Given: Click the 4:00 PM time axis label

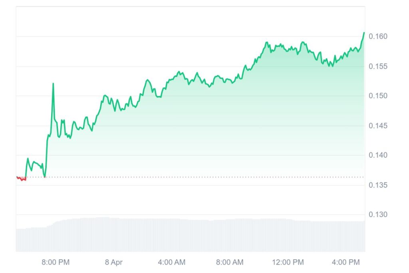Looking at the screenshot, I should (x=345, y=262).
